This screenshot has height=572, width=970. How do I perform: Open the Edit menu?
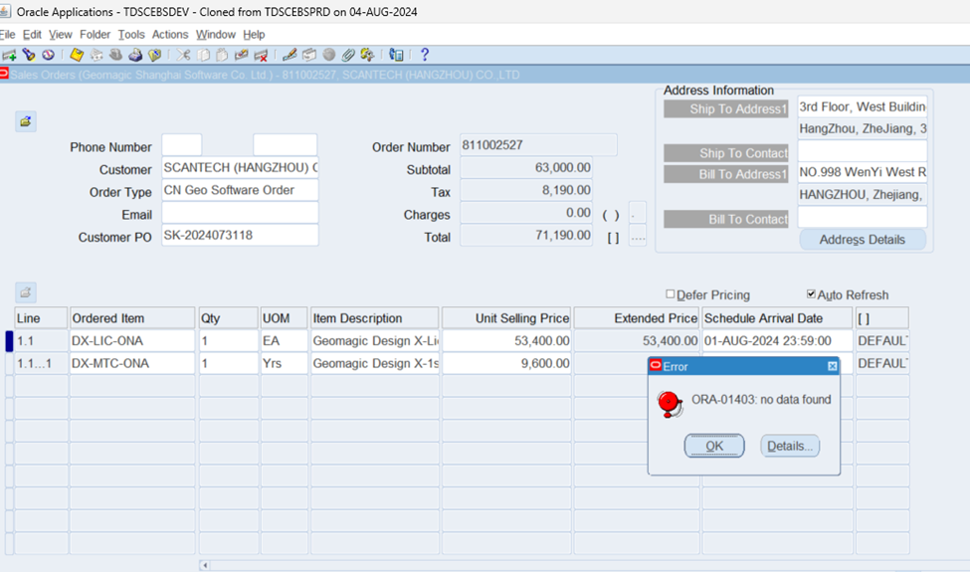tap(32, 35)
